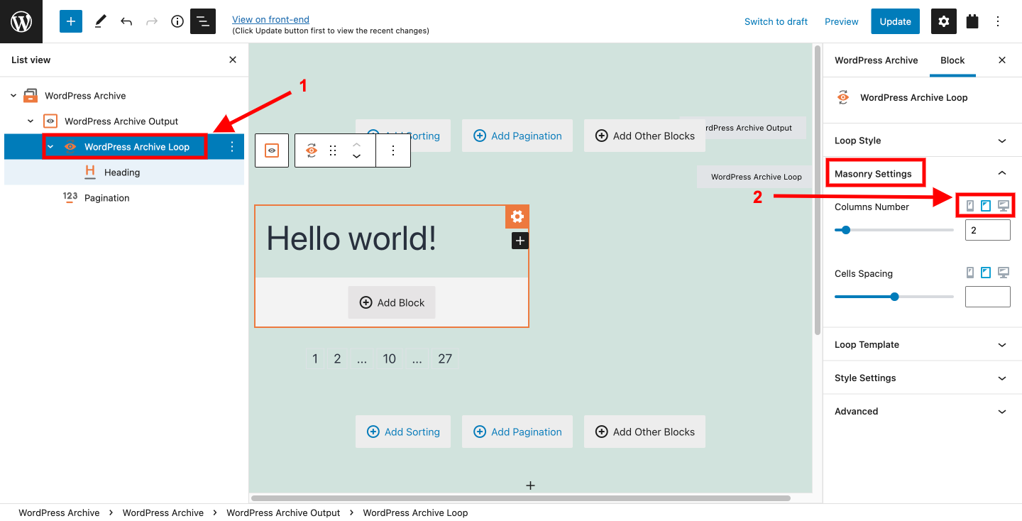Screen dimensions: 1022x521
Task: Click the Columns Number slider handle
Action: coord(846,230)
